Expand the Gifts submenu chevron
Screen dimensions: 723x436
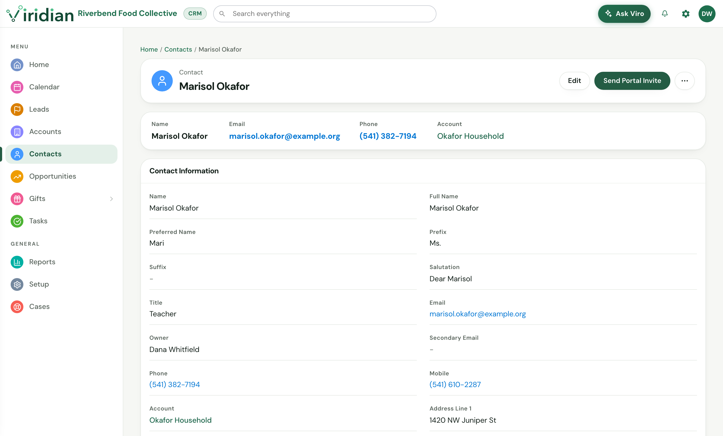tap(111, 199)
